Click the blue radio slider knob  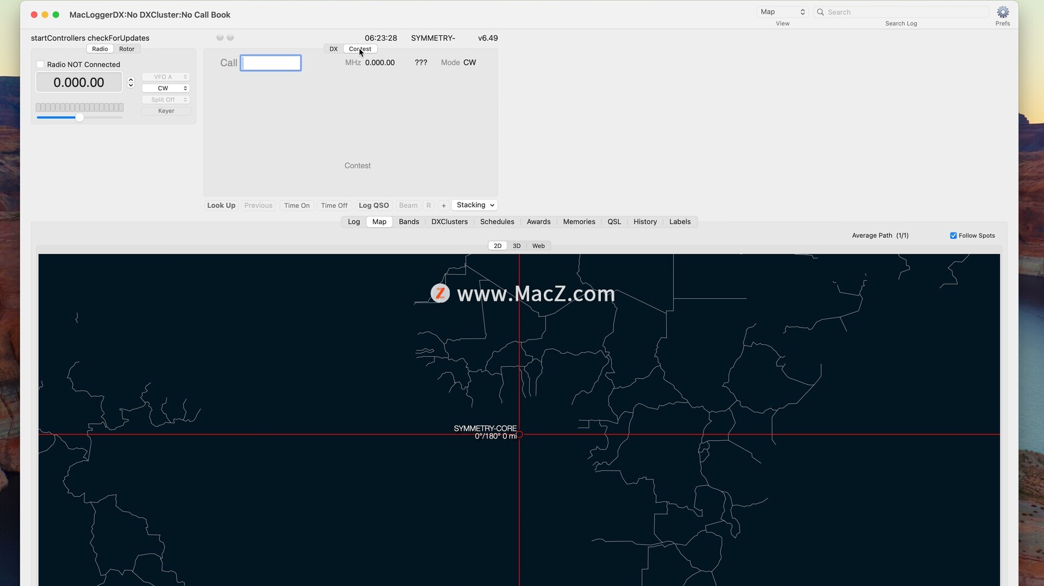tap(80, 118)
